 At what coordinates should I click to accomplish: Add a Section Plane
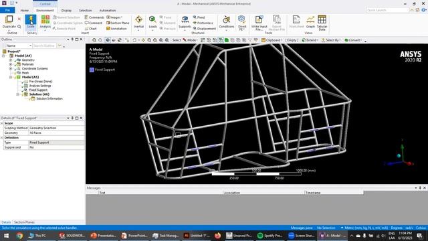[x=118, y=23]
